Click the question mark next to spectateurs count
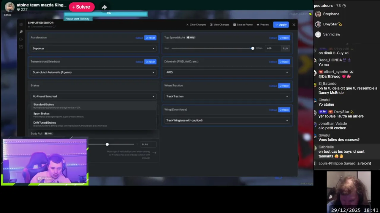Image resolution: width=380 pixels, height=213 pixels. [344, 6]
